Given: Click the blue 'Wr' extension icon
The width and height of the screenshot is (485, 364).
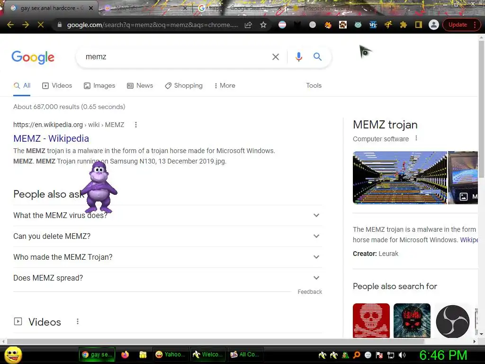Looking at the screenshot, I should (373, 25).
